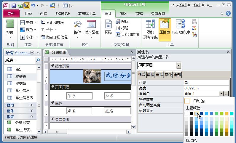This screenshot has height=143, width=236.
Task: Click Add Existing Fields (添加现有字段)
Action: click(x=151, y=29)
